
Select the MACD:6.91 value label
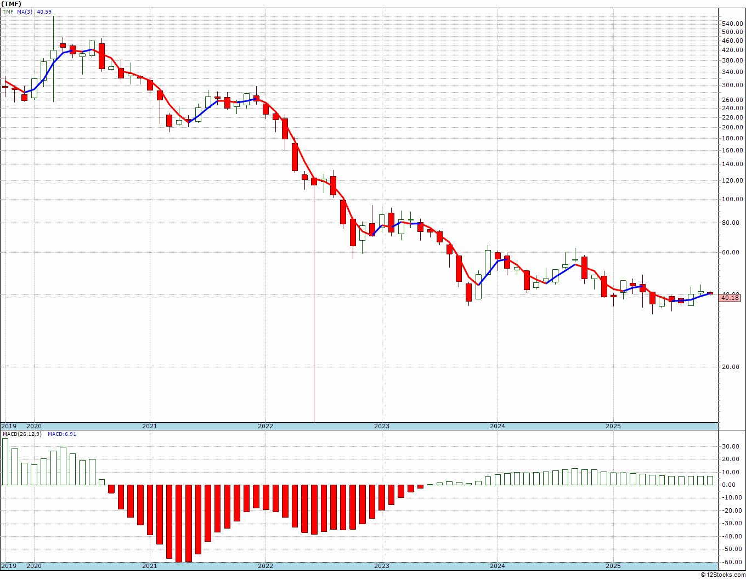coord(61,434)
